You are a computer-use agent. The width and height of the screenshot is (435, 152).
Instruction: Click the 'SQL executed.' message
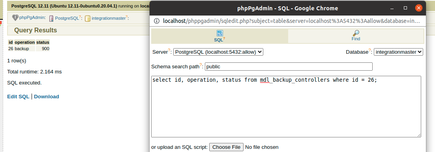point(24,83)
